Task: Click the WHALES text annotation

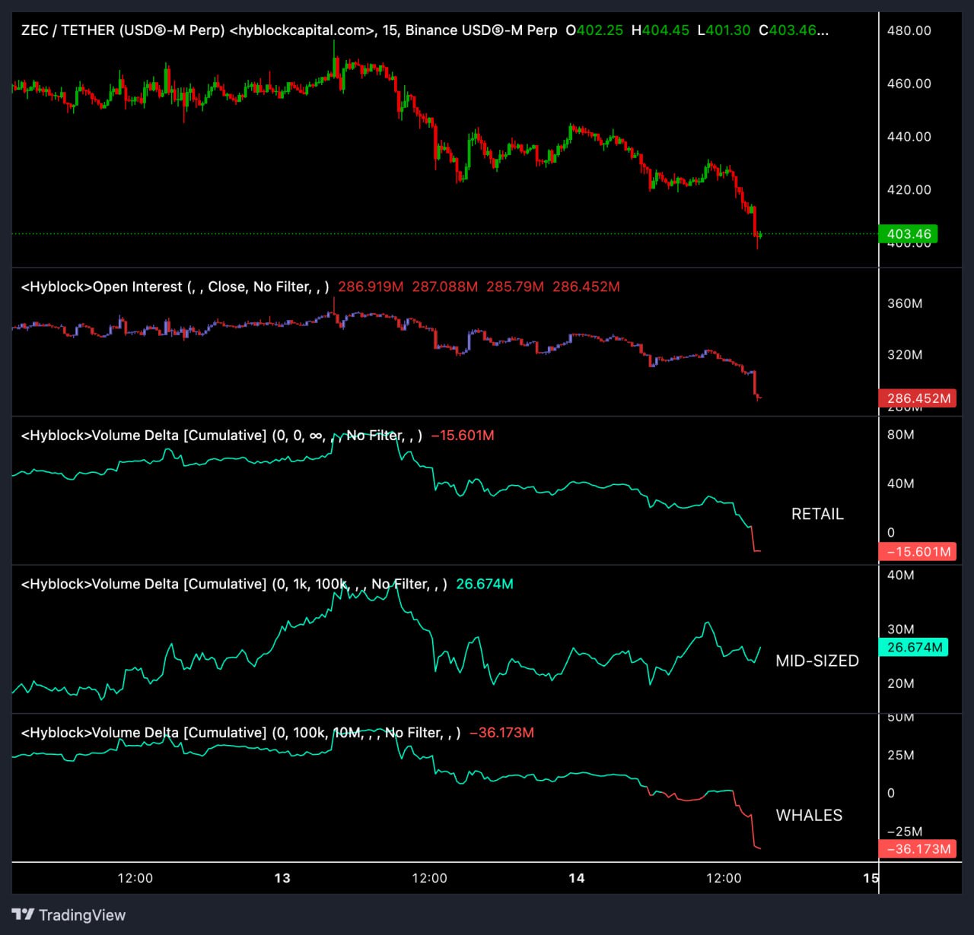Action: tap(809, 816)
